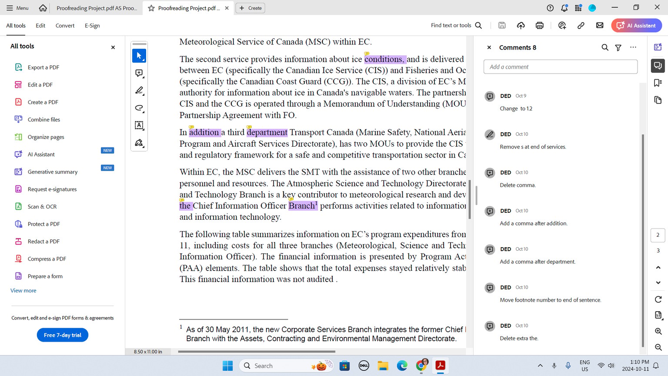Open the Convert tab

coord(65,26)
